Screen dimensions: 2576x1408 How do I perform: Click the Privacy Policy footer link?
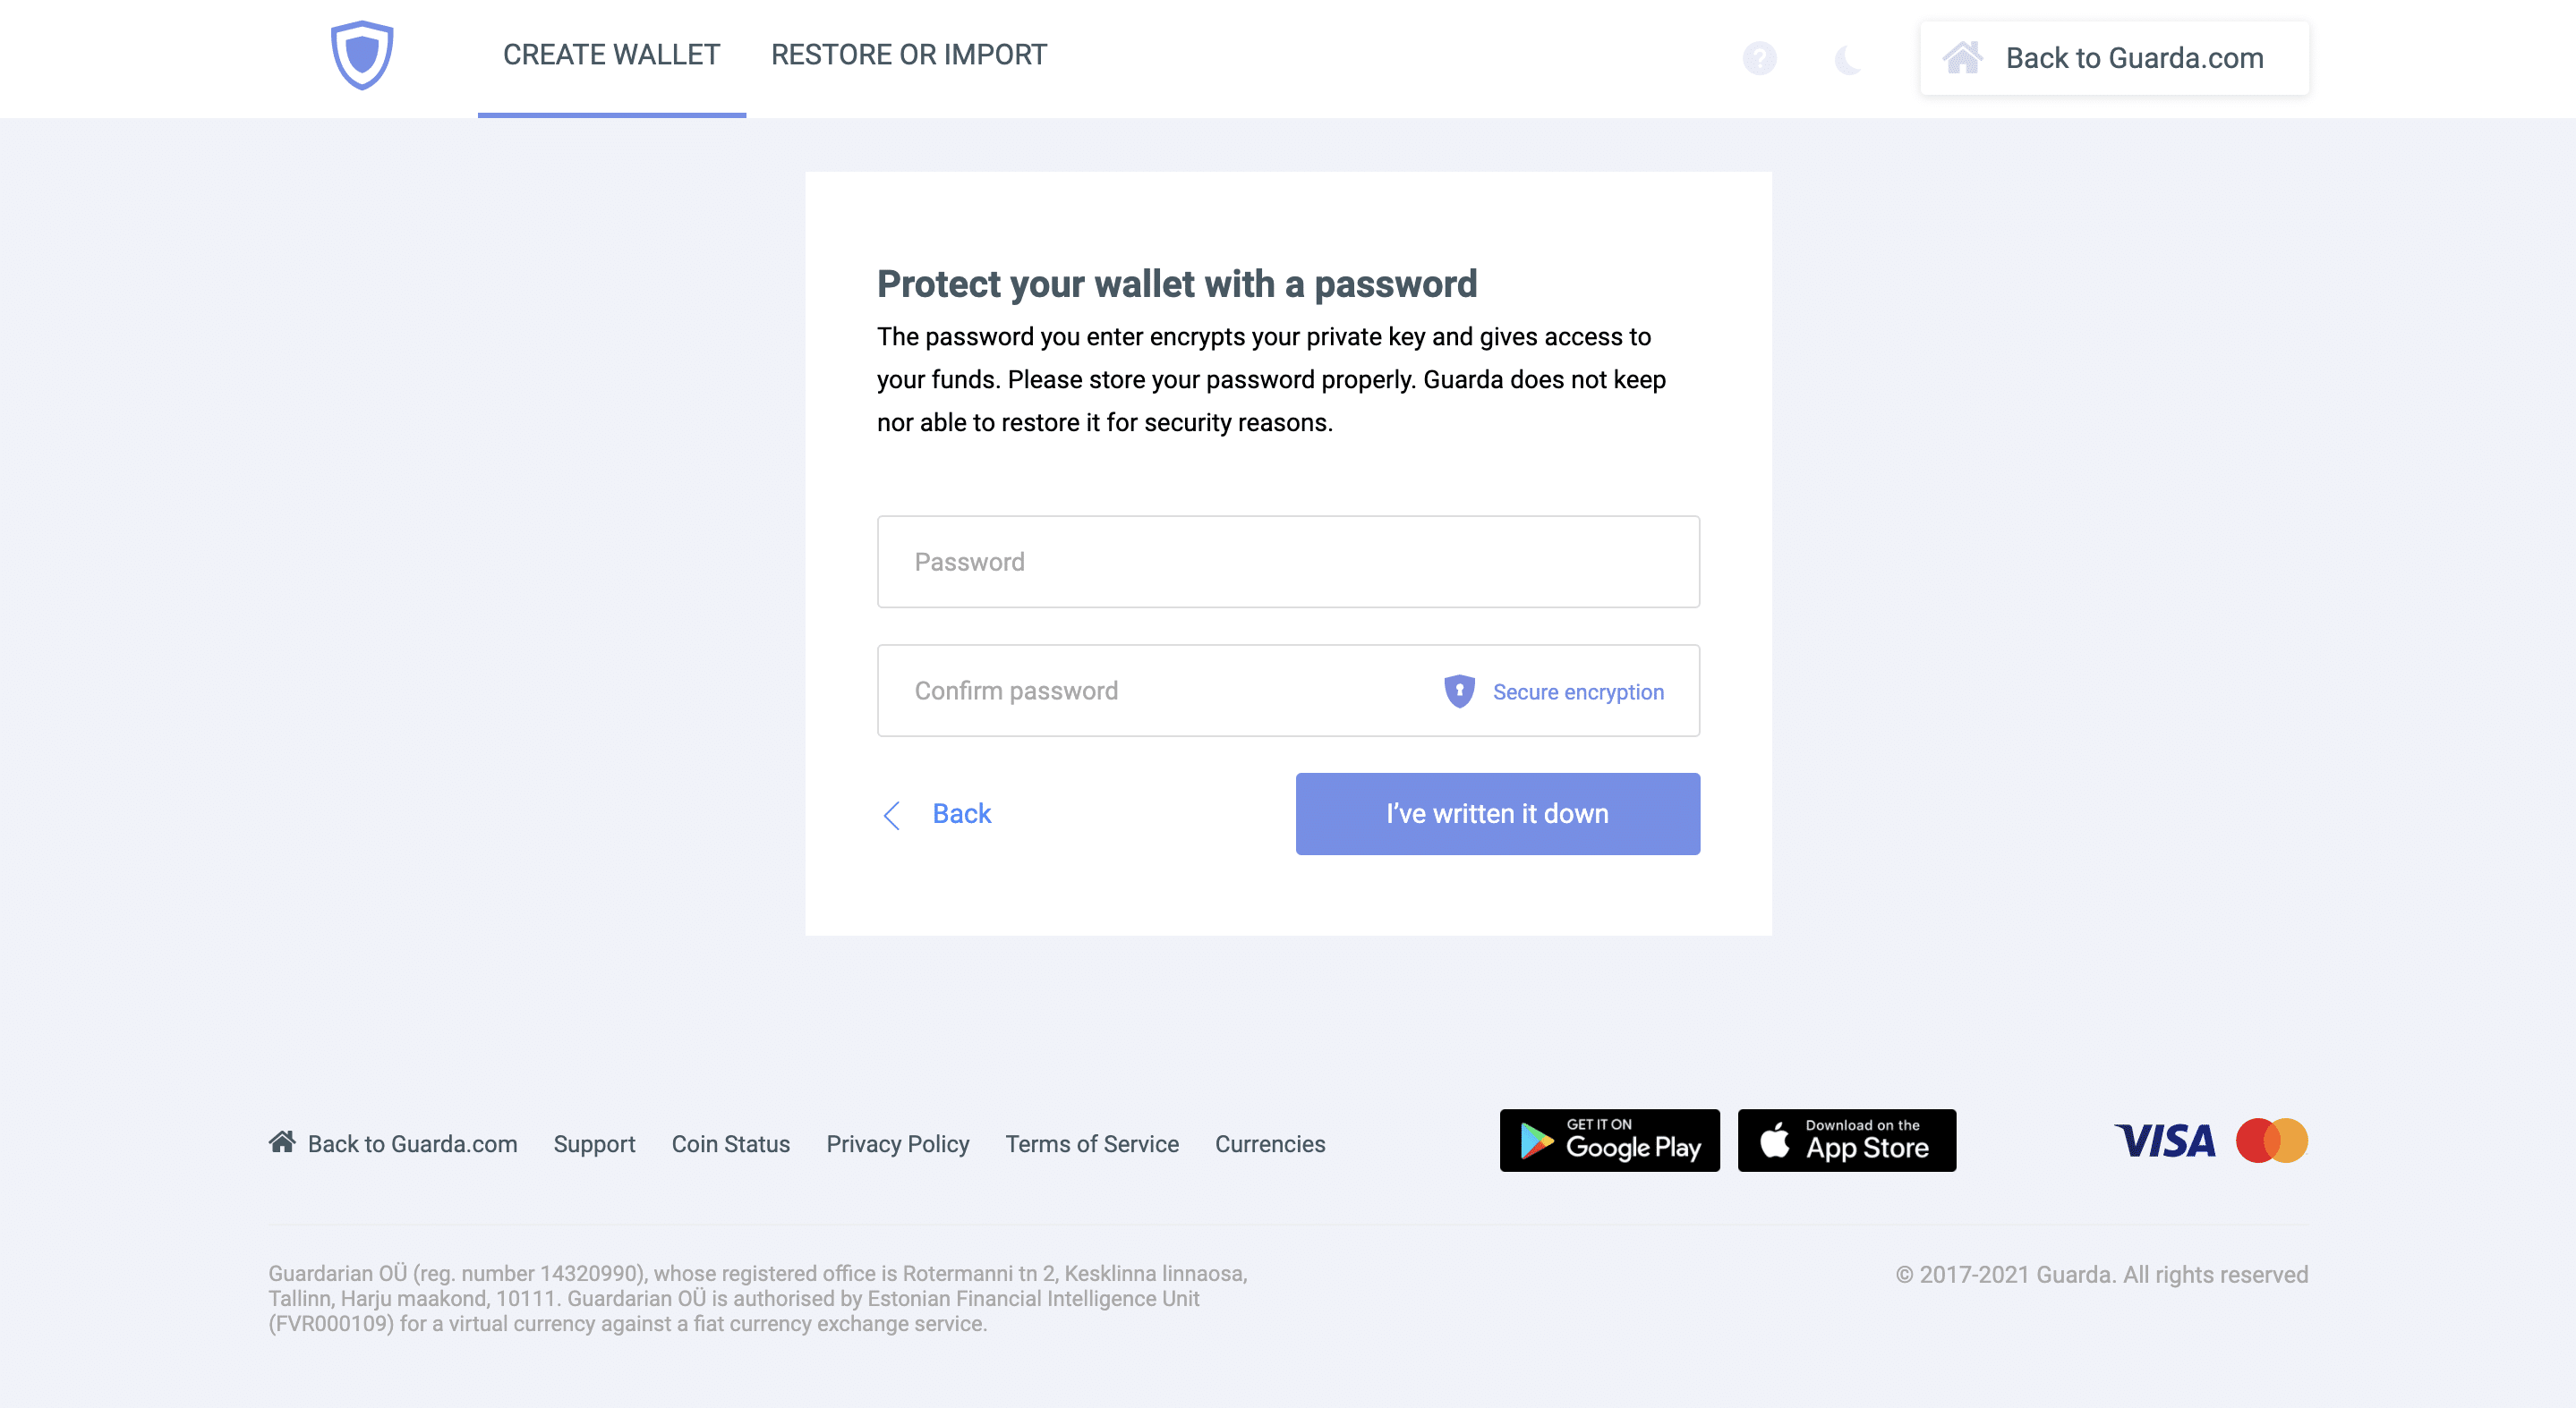click(897, 1142)
